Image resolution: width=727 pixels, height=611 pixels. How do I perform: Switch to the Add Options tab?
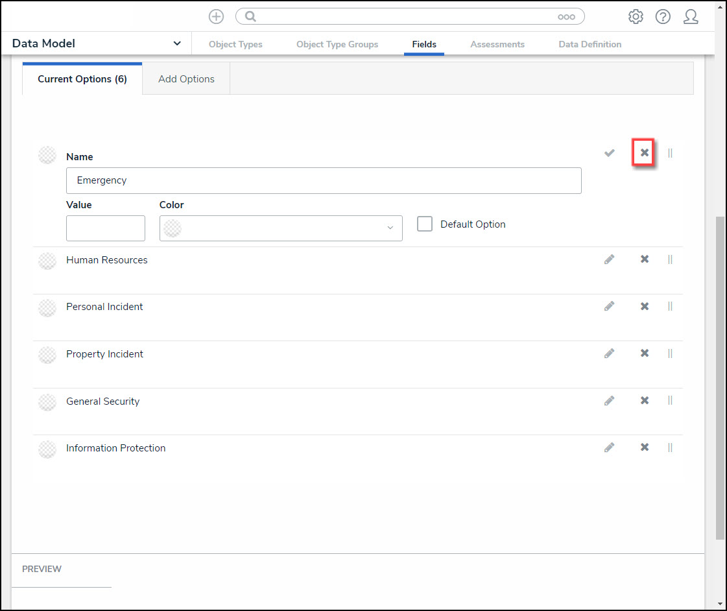coord(186,78)
